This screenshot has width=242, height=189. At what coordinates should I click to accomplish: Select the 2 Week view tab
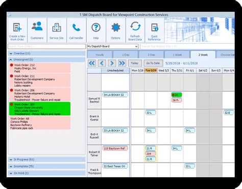pos(203,54)
